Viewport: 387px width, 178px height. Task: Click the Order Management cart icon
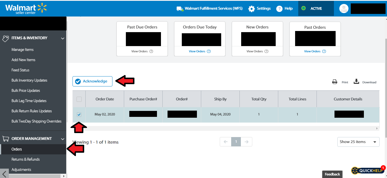(5, 139)
